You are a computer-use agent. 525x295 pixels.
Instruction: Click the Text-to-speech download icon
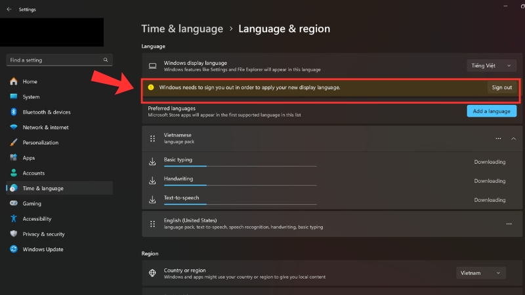pyautogui.click(x=152, y=200)
